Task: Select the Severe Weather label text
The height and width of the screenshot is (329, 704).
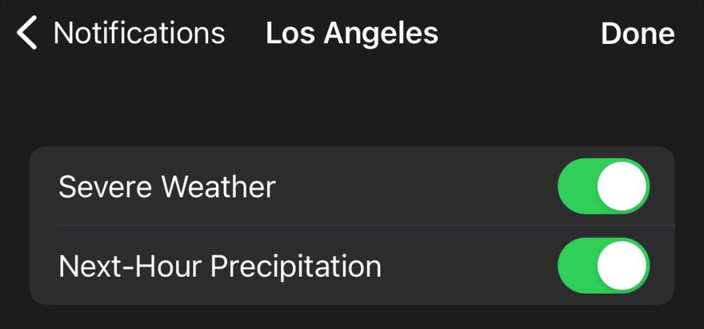Action: [167, 187]
